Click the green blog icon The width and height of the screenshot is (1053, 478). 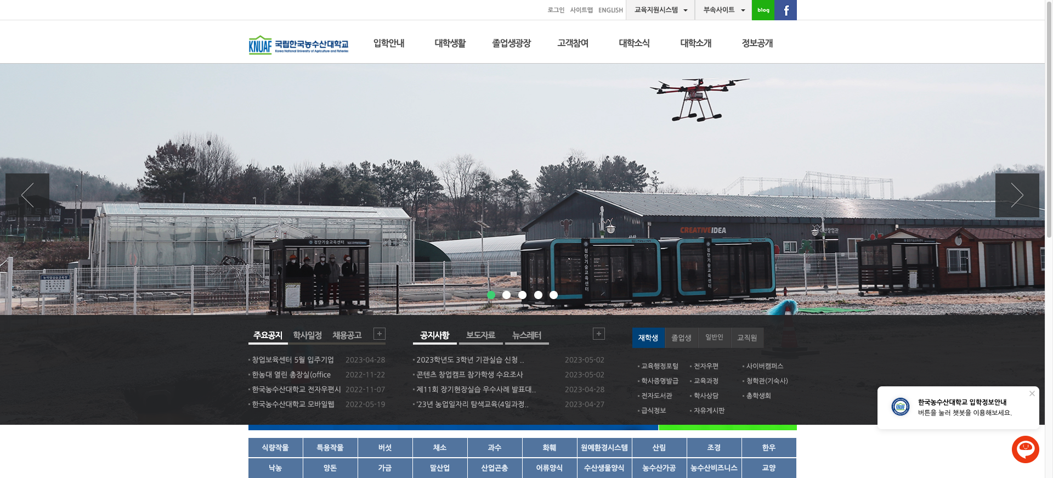763,10
